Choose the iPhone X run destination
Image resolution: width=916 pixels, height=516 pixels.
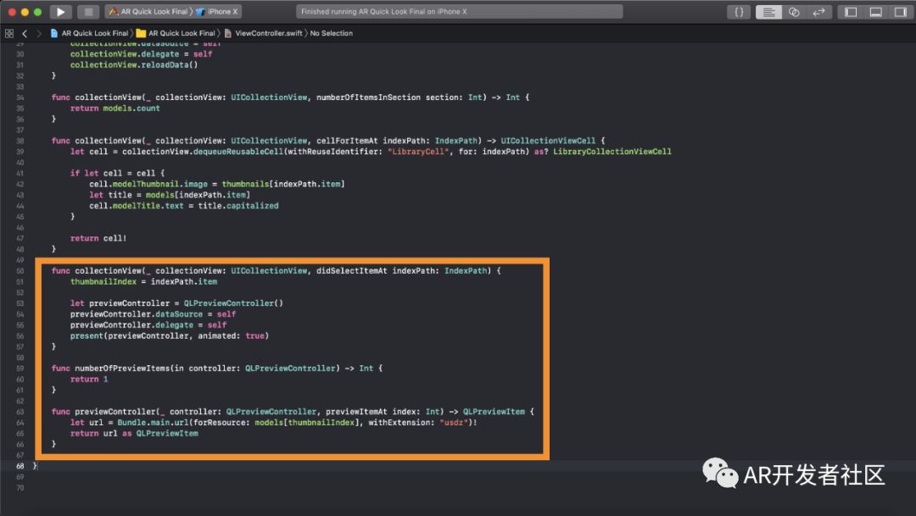pos(224,12)
